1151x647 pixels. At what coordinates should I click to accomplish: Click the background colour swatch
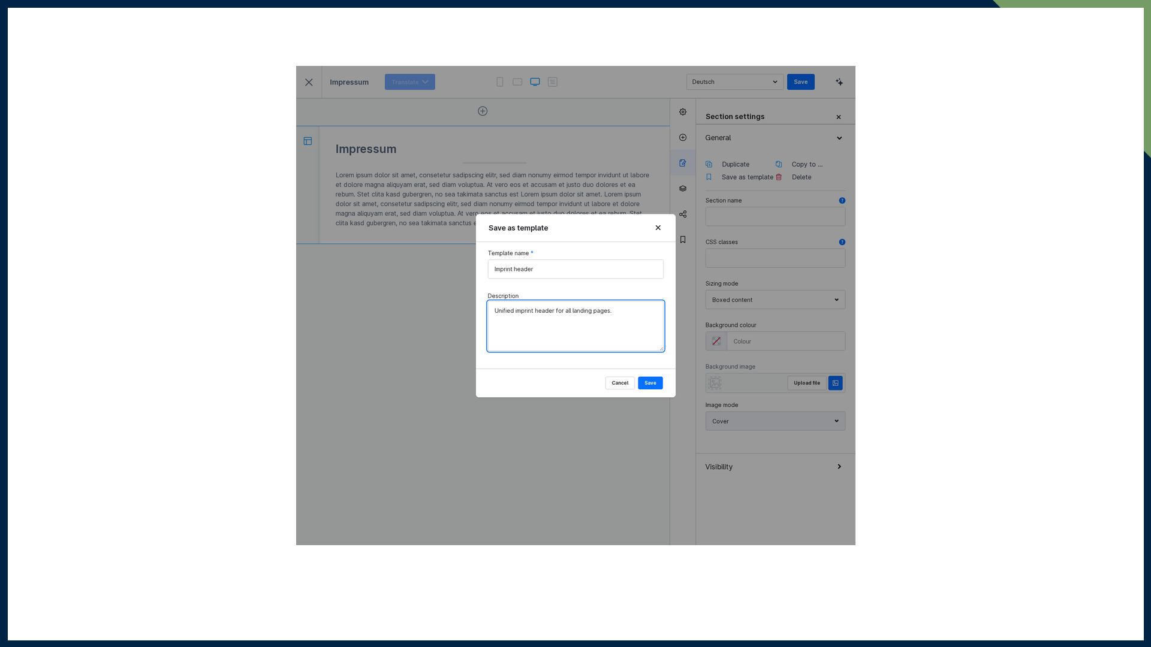coord(716,341)
